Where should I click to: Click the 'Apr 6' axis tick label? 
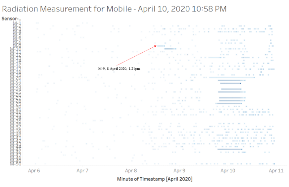click(34, 171)
